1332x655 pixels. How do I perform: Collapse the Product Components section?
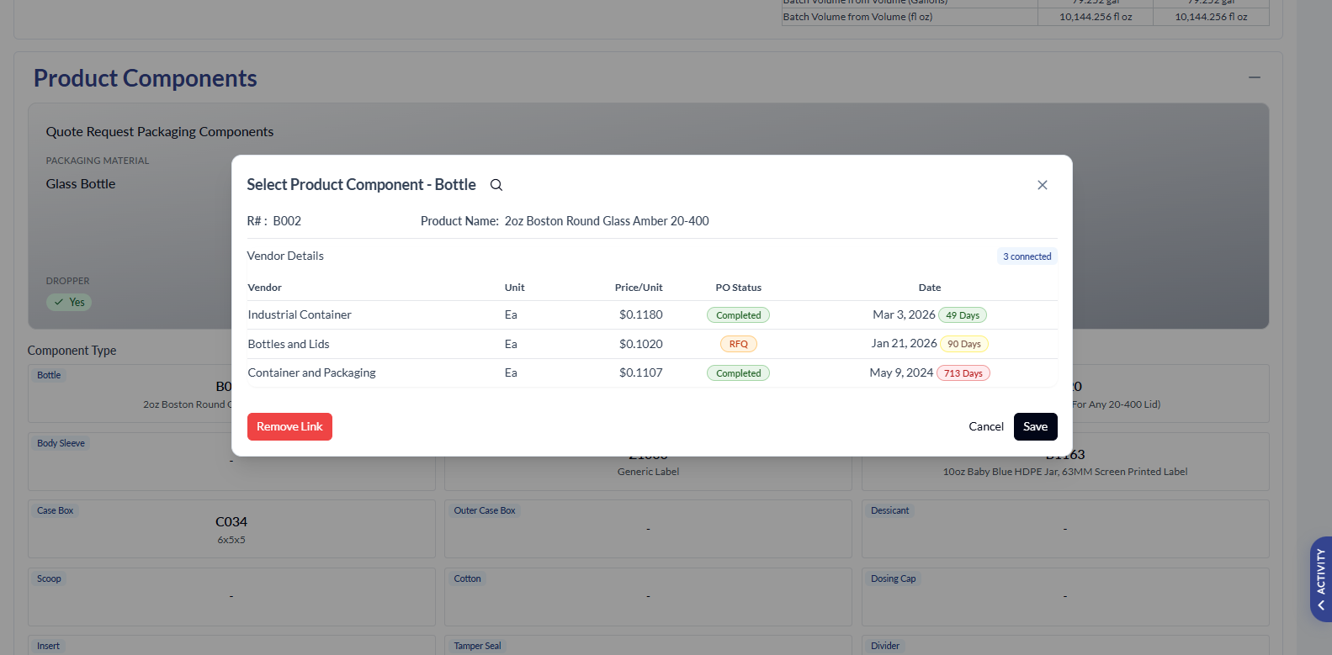pyautogui.click(x=1255, y=77)
